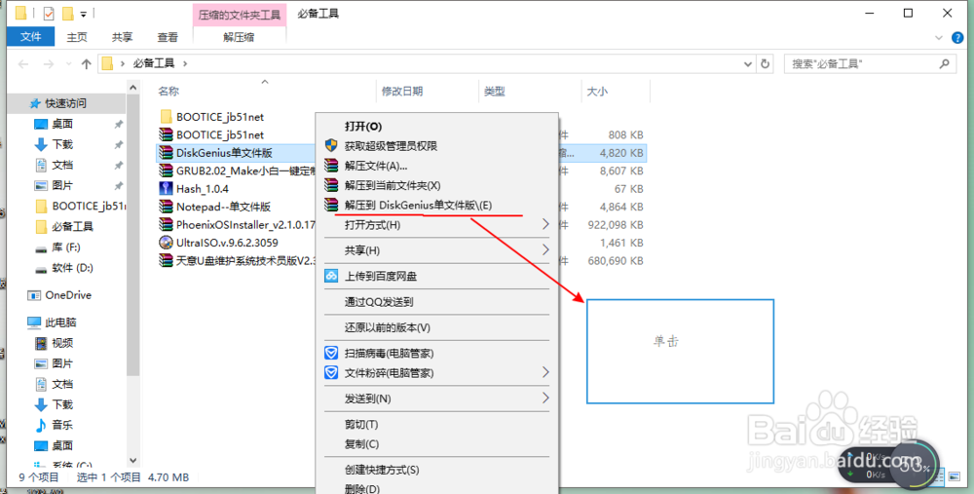Image resolution: width=974 pixels, height=494 pixels.
Task: Select the BOOTICE_jb51net archive file icon
Action: coord(166,134)
